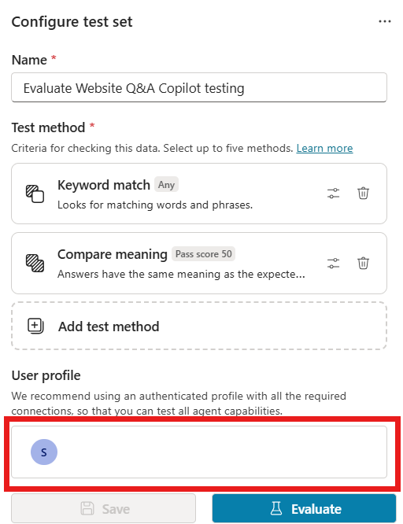Focus the Name input field

(199, 87)
